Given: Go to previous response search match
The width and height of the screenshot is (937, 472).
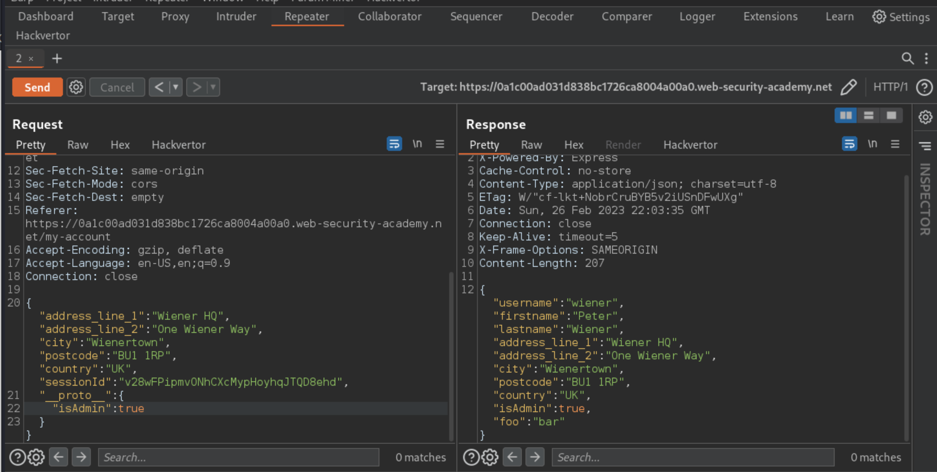Looking at the screenshot, I should point(512,457).
